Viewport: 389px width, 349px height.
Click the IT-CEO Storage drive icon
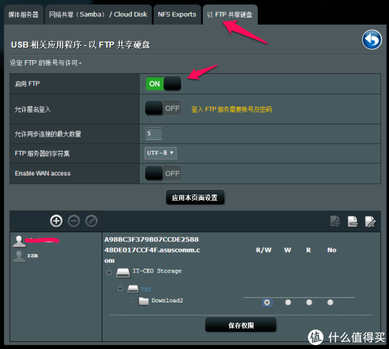pyautogui.click(x=123, y=273)
